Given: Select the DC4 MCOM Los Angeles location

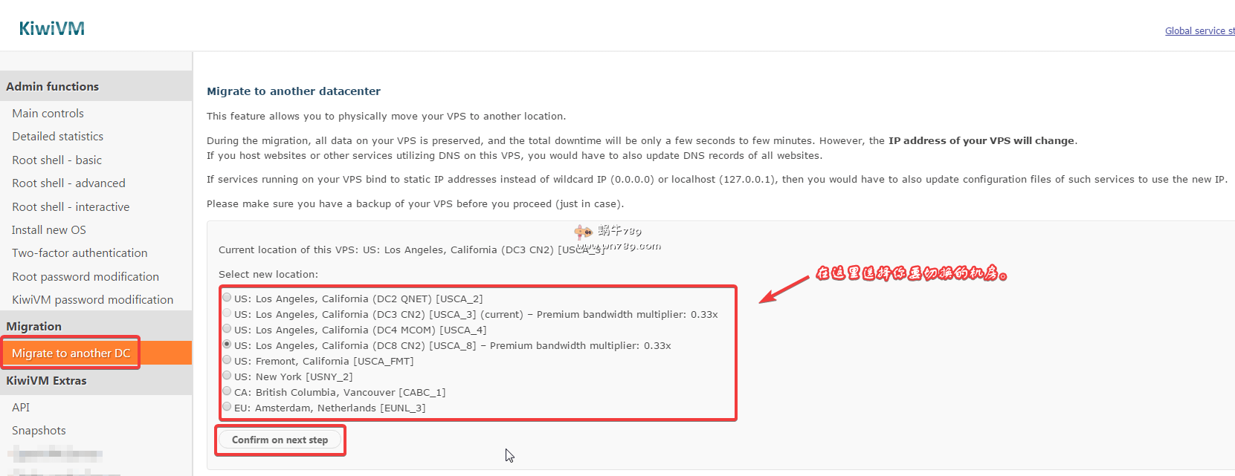Looking at the screenshot, I should click(227, 329).
